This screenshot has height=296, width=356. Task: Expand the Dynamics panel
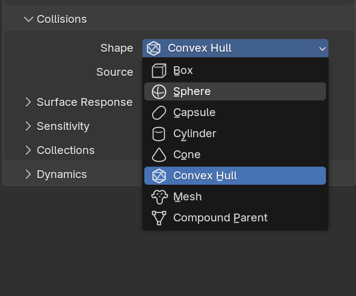28,174
